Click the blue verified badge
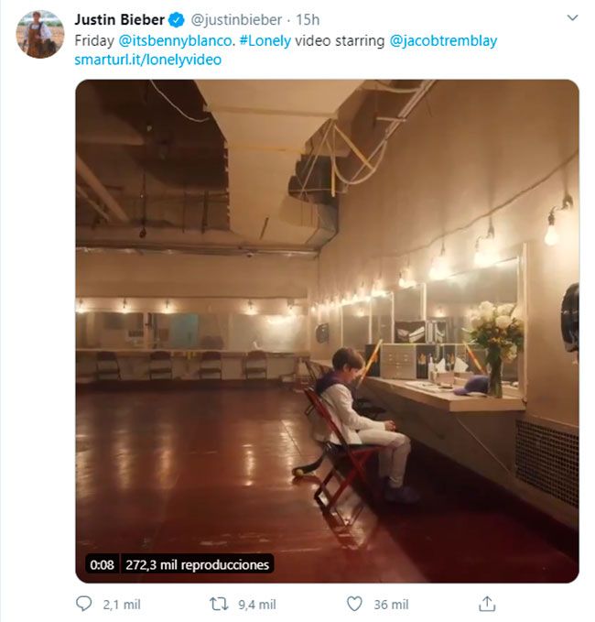The width and height of the screenshot is (595, 622). click(x=177, y=20)
